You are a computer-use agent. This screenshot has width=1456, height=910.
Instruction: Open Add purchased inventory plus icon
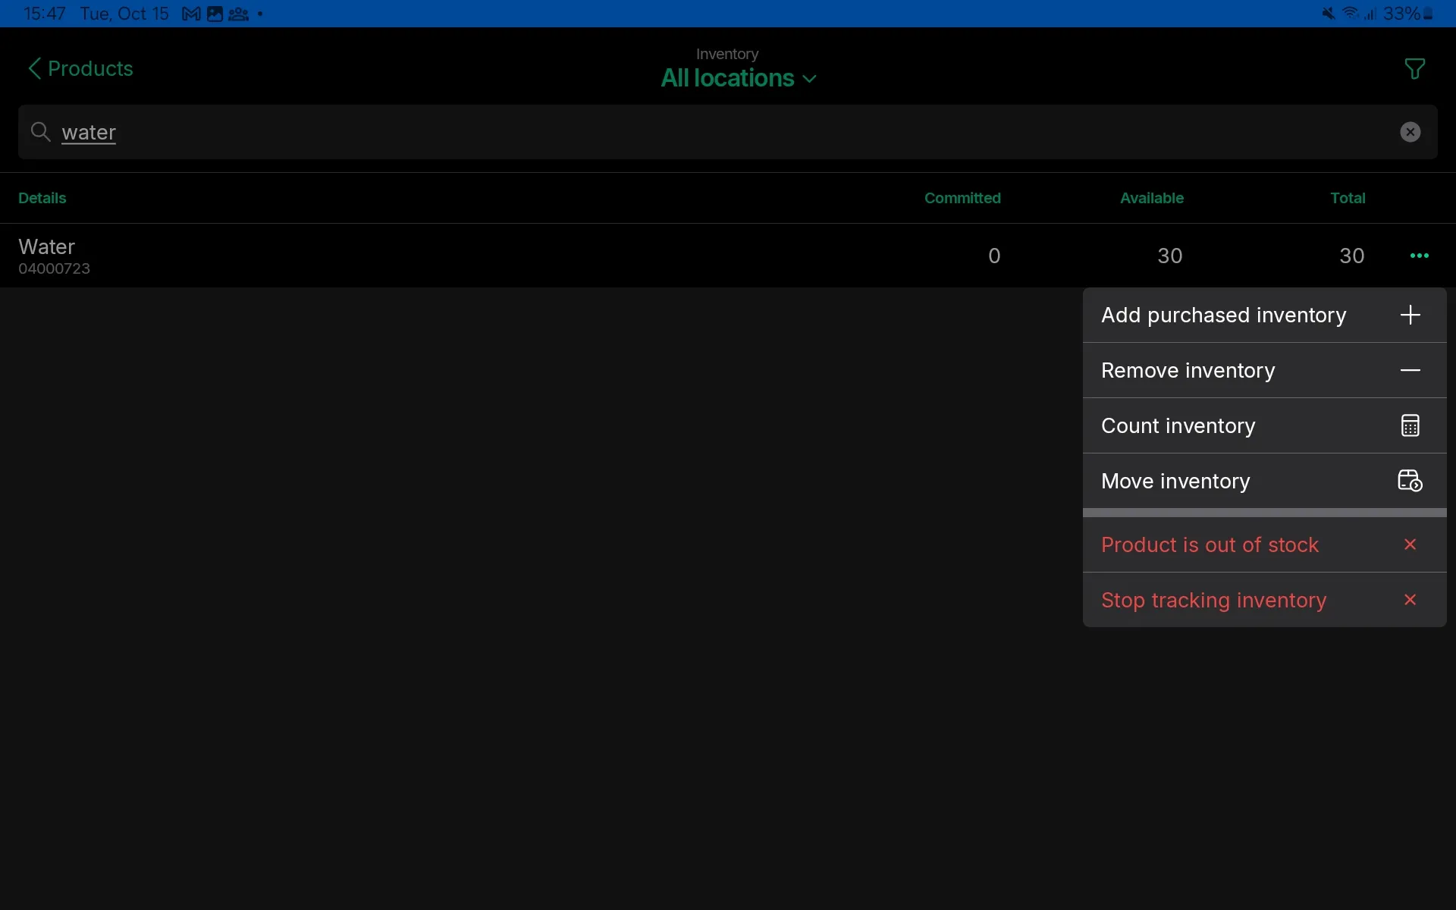coord(1410,315)
